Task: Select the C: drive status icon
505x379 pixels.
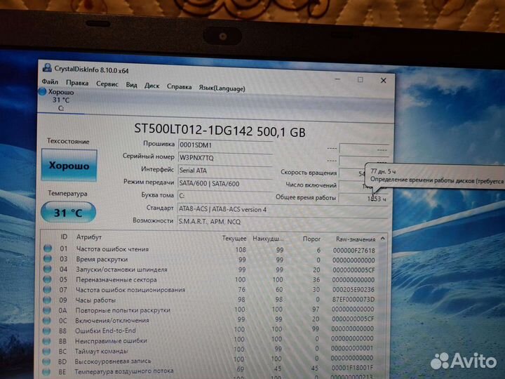Action: click(43, 91)
